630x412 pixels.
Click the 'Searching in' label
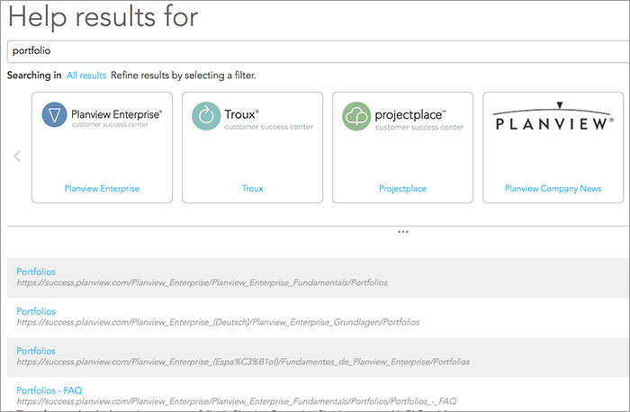pyautogui.click(x=34, y=76)
